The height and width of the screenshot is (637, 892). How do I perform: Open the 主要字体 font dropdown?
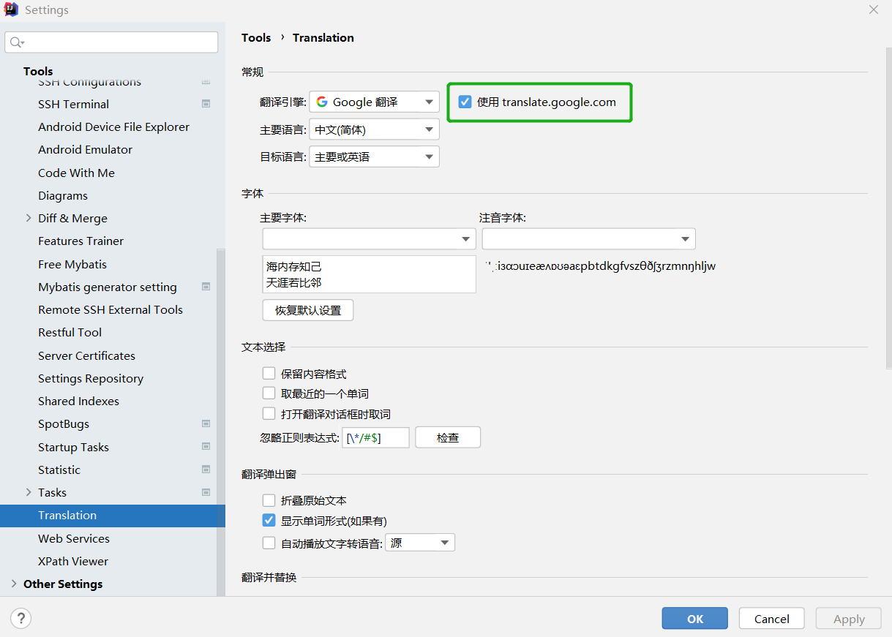[369, 238]
